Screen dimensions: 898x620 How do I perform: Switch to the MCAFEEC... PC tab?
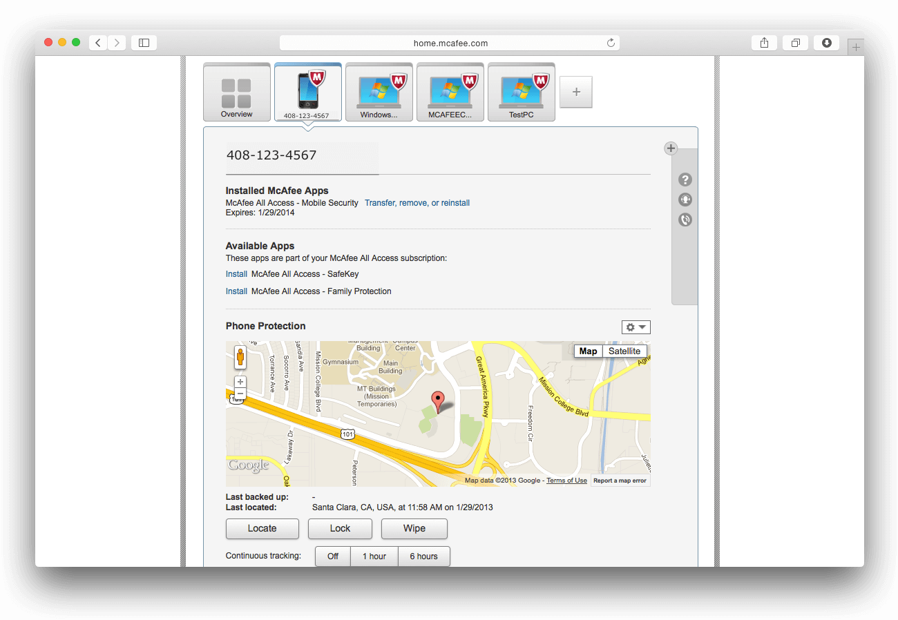click(x=450, y=92)
